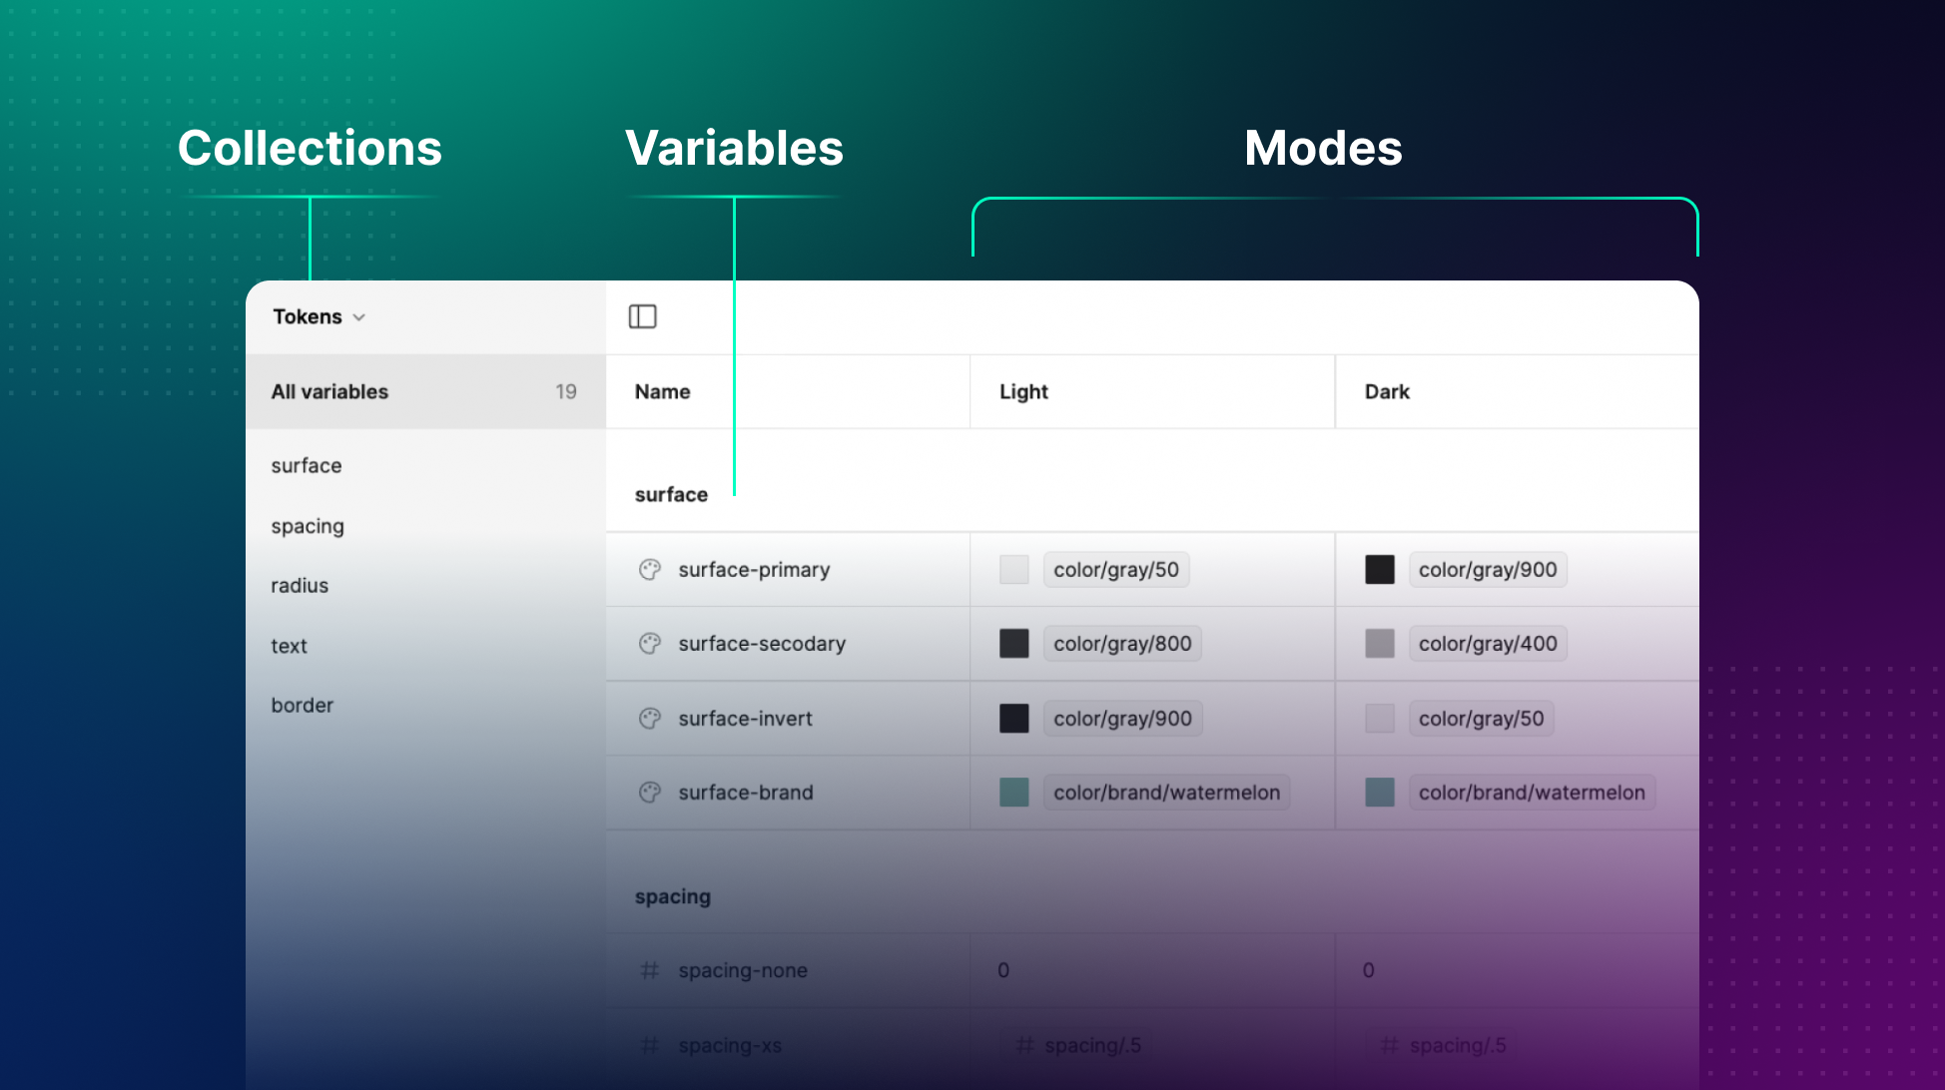The width and height of the screenshot is (1945, 1090).
Task: Click the number icon beside spacing-none
Action: point(649,969)
